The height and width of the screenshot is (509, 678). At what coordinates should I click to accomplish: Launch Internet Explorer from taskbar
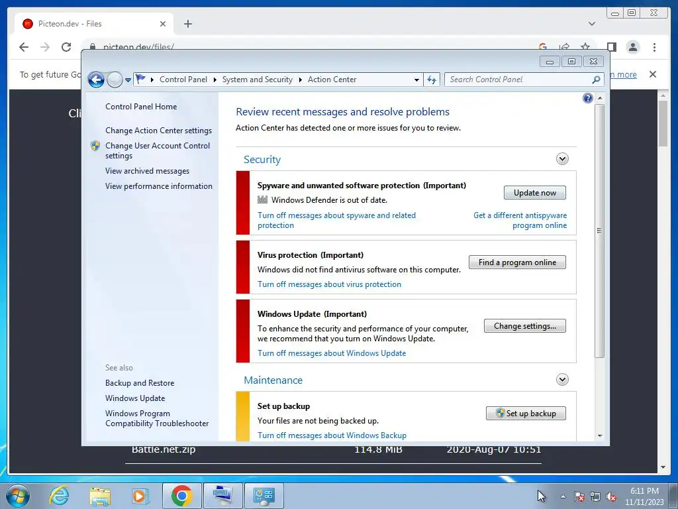point(59,496)
